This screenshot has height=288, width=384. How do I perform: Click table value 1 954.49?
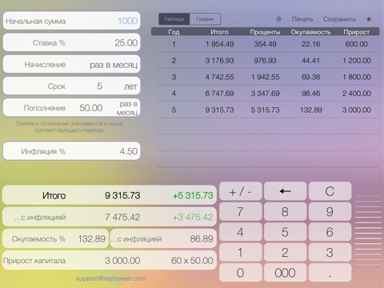pos(219,44)
